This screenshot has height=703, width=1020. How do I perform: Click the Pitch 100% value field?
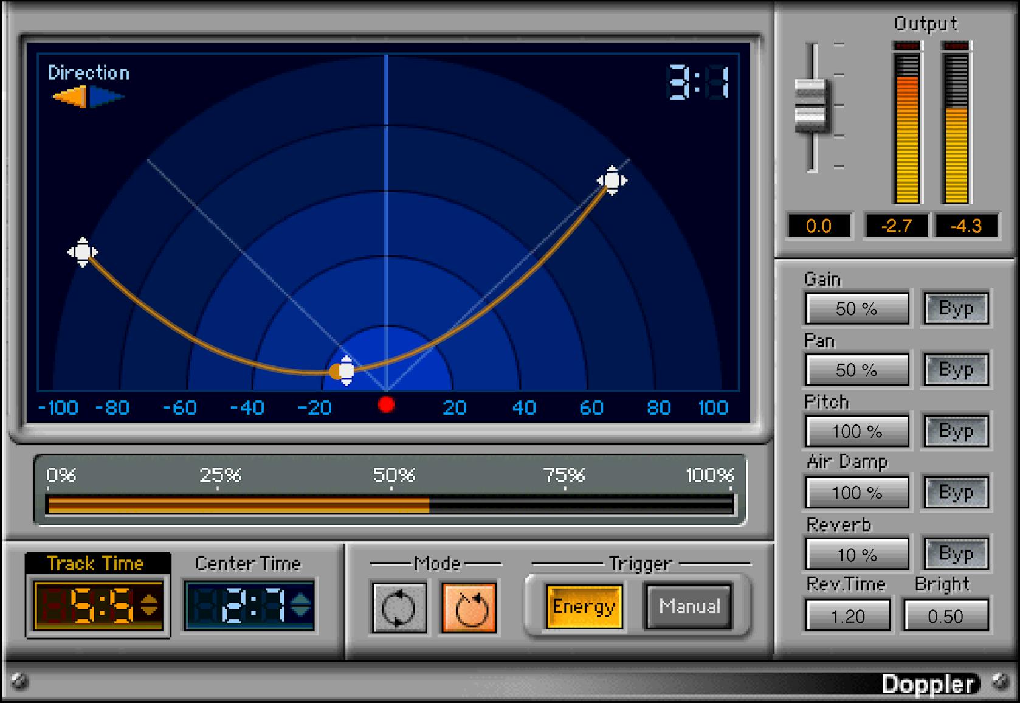[856, 431]
